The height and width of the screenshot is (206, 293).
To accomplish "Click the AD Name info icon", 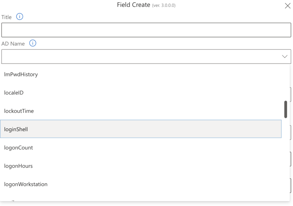I will point(32,43).
